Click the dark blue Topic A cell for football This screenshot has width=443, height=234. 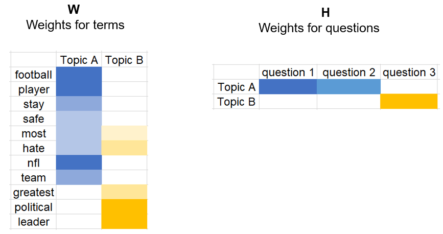point(79,75)
